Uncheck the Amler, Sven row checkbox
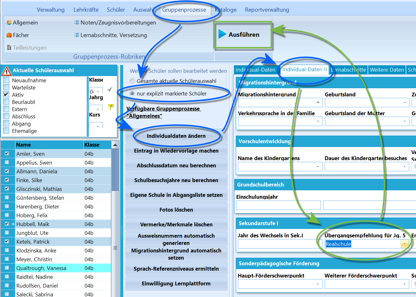 coord(7,154)
